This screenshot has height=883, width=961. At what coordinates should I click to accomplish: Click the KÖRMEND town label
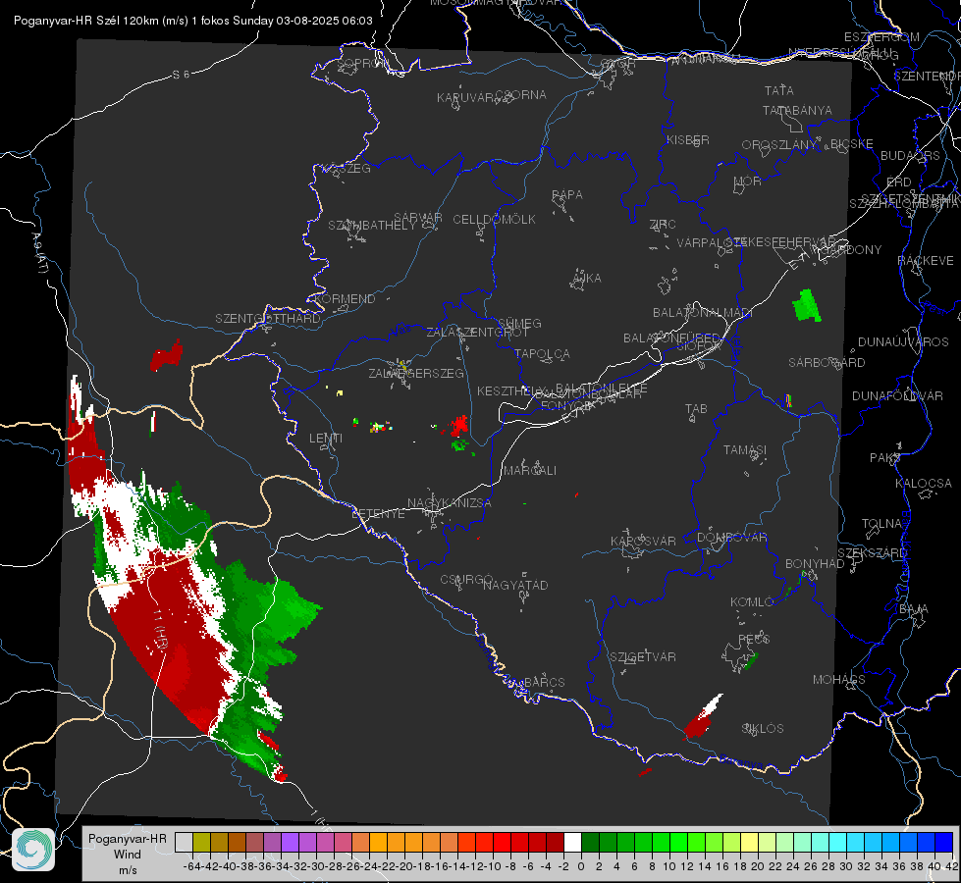(344, 298)
